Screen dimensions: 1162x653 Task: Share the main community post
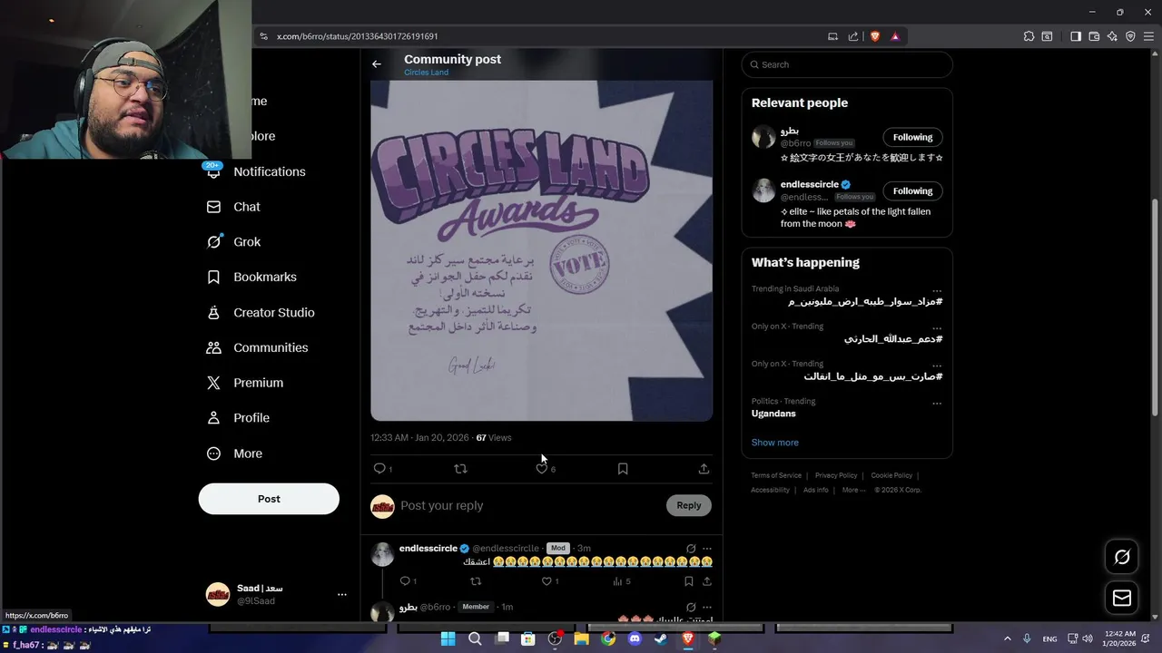pos(704,469)
